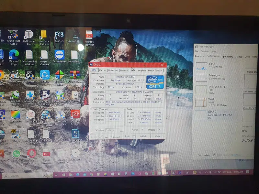Launch the SHAREit desktop shortcut
Image resolution: width=259 pixels, height=194 pixels.
(x=45, y=75)
